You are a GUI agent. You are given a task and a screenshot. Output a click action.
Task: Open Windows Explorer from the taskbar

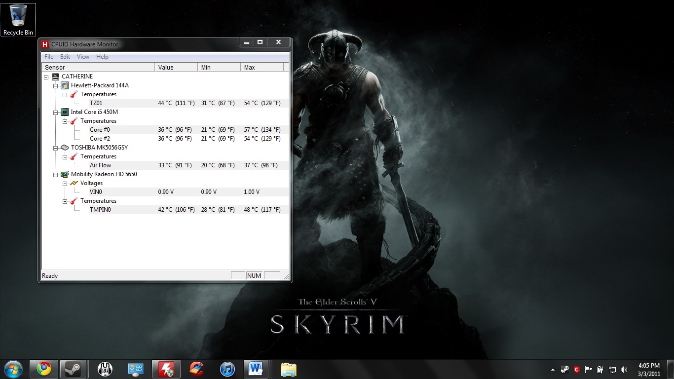(289, 369)
